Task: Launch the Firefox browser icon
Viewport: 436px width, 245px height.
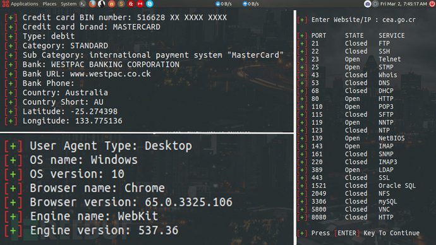Action: 92,4
